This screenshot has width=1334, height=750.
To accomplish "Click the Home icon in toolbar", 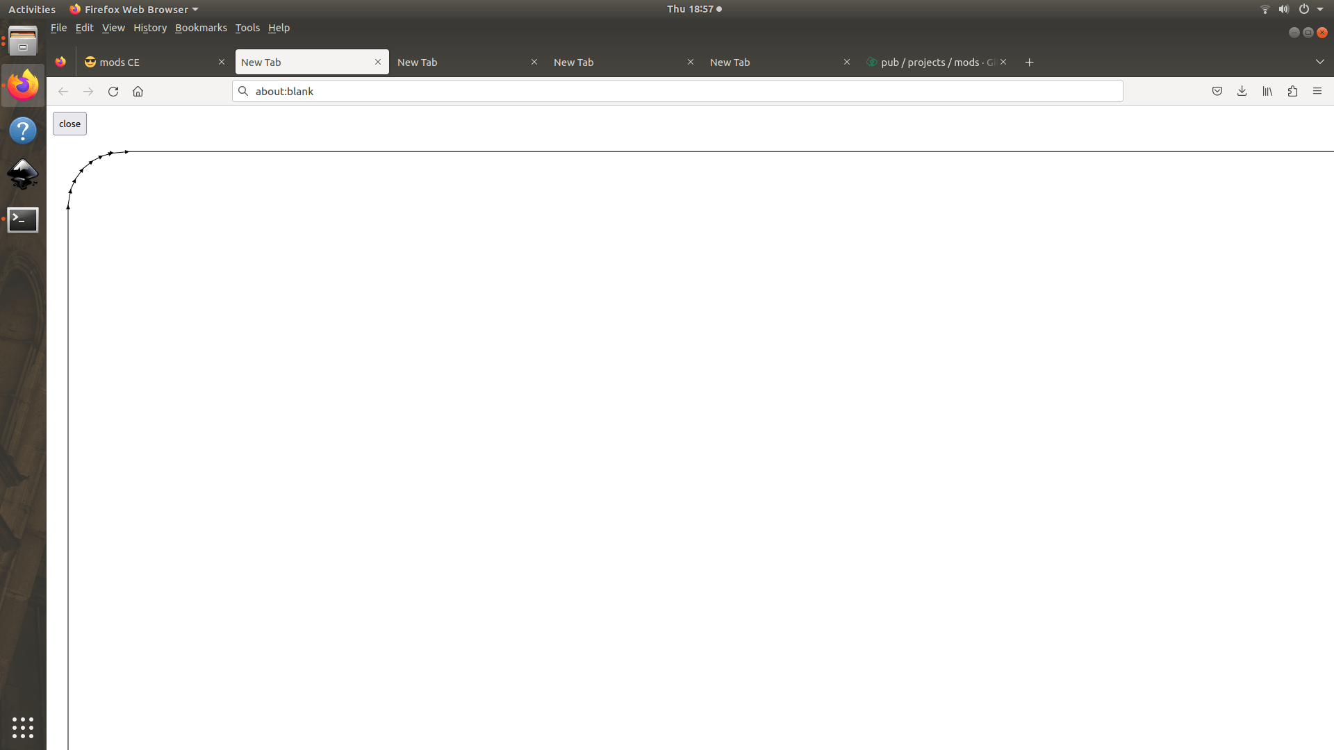I will 138,91.
